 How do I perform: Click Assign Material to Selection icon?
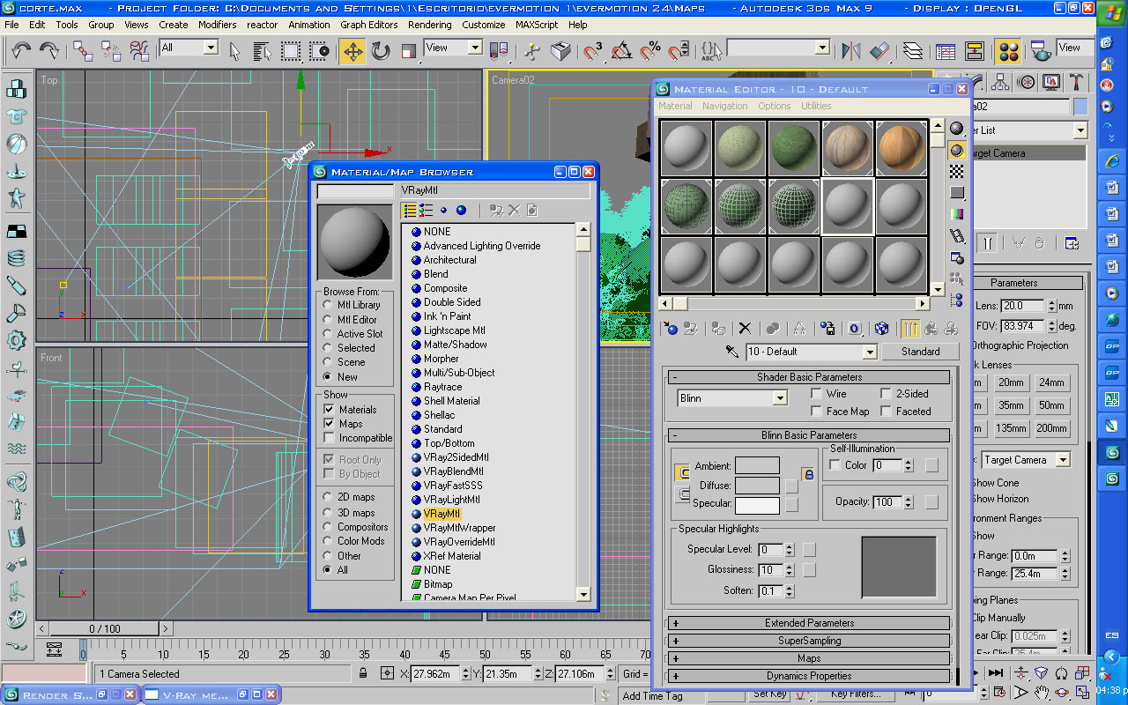pyautogui.click(x=718, y=329)
